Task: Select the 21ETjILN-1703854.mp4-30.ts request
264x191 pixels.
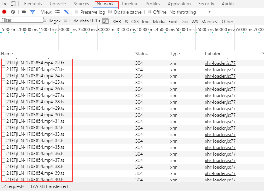Action: (35, 115)
